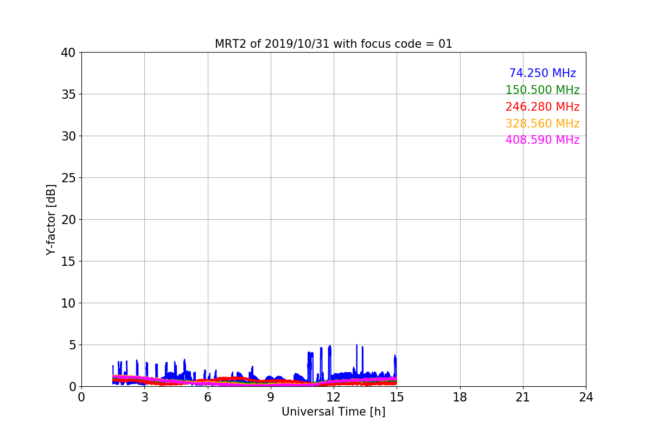Click the Universal Time [h] axis label

pyautogui.click(x=334, y=412)
